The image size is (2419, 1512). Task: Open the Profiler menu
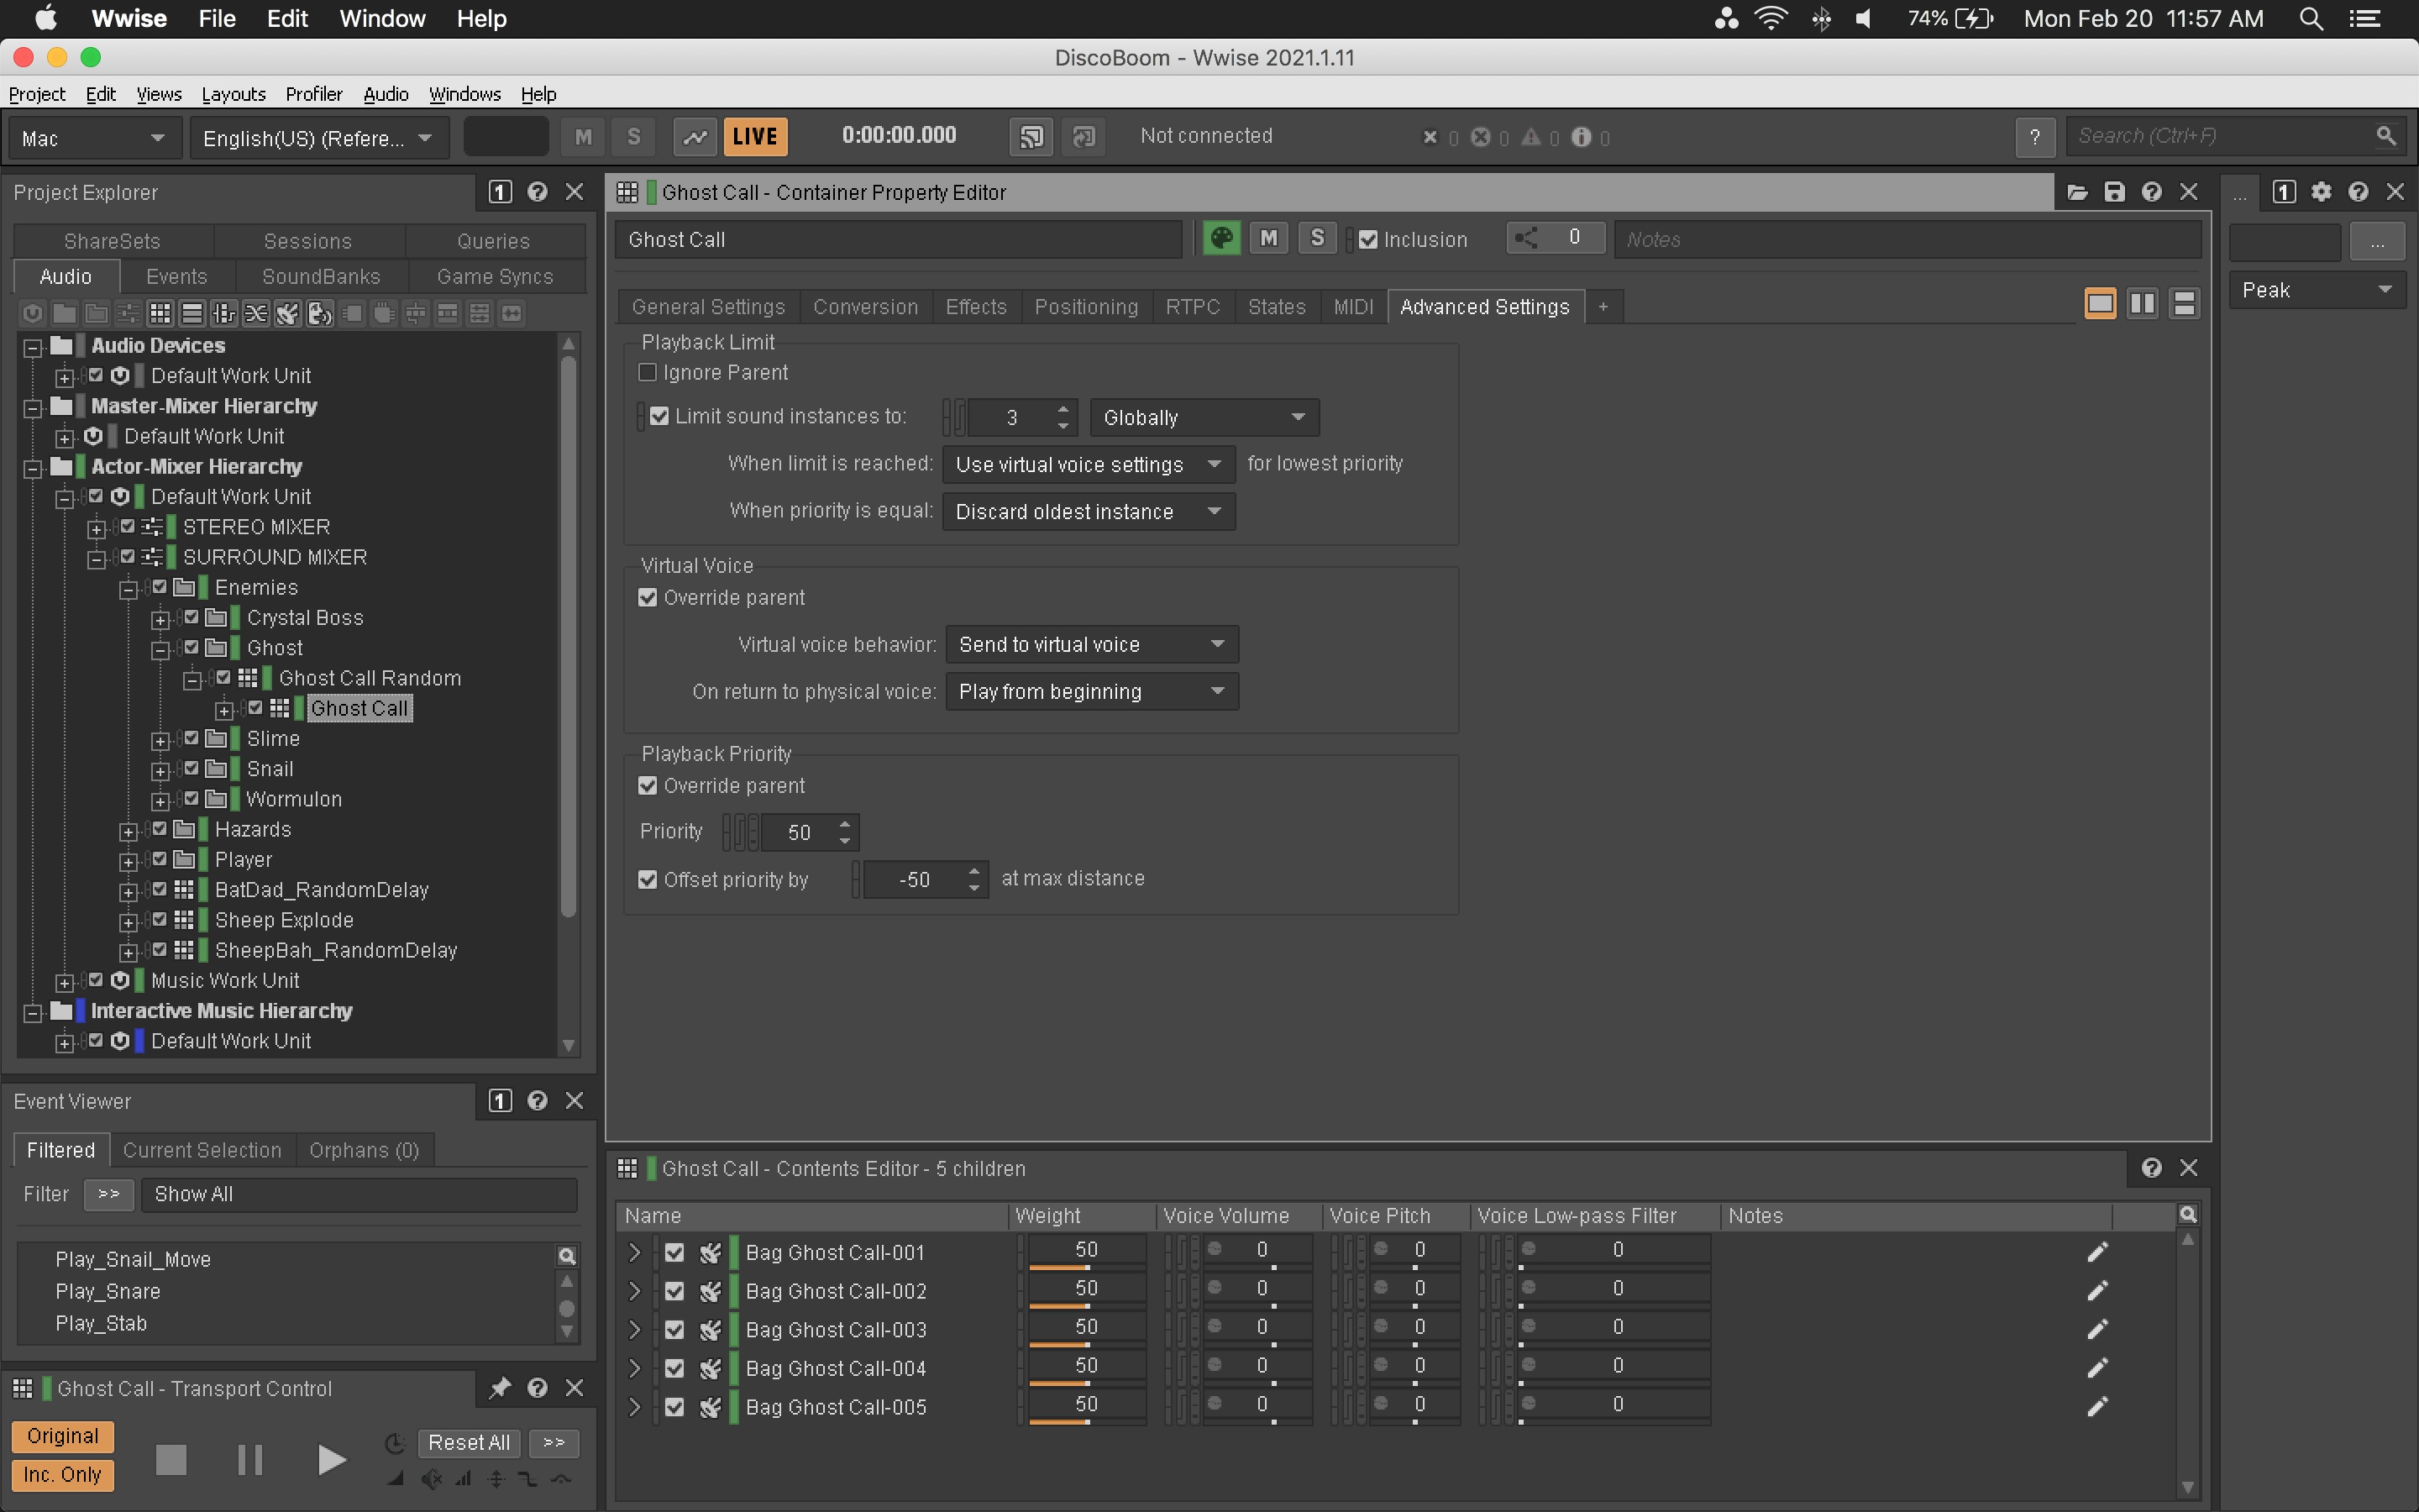coord(314,94)
